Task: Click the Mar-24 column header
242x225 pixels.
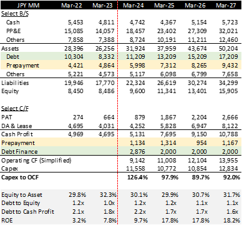Action: (x=133, y=5)
